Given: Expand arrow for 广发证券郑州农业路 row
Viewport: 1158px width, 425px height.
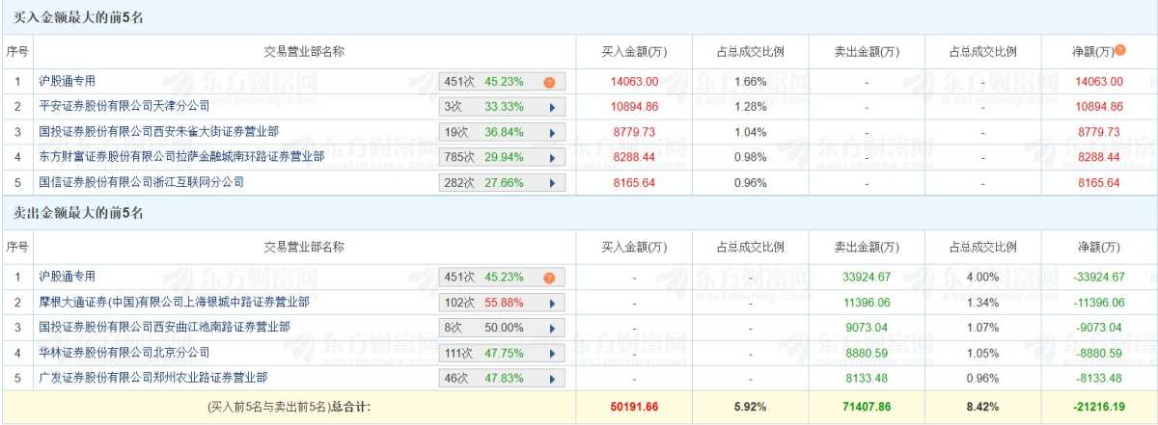Looking at the screenshot, I should (x=552, y=378).
